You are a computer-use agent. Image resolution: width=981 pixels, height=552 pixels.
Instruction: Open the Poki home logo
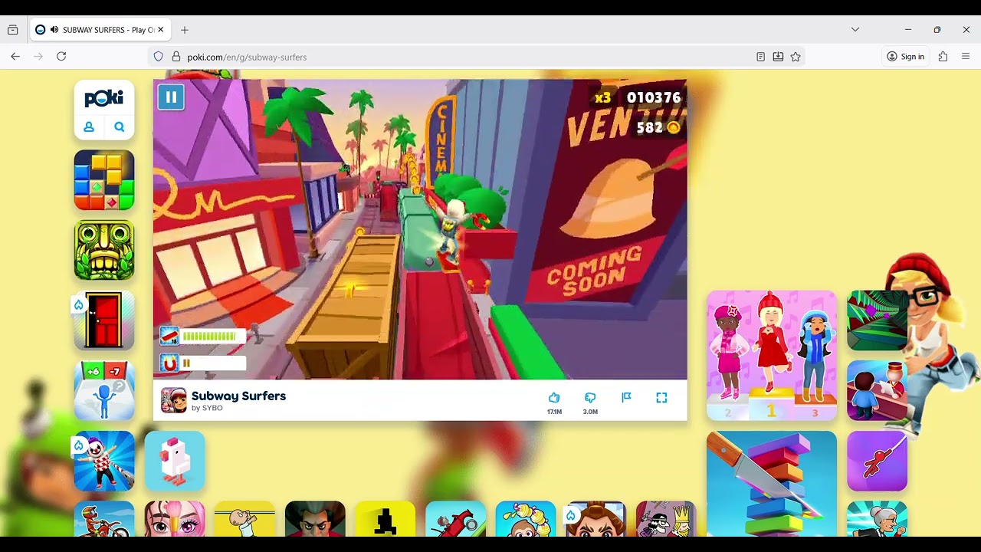point(104,98)
